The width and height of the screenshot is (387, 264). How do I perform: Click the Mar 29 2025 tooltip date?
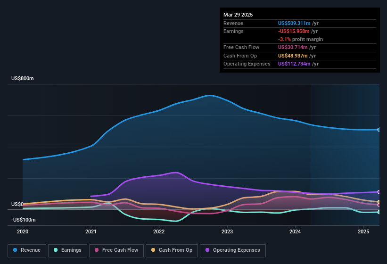tap(238, 15)
